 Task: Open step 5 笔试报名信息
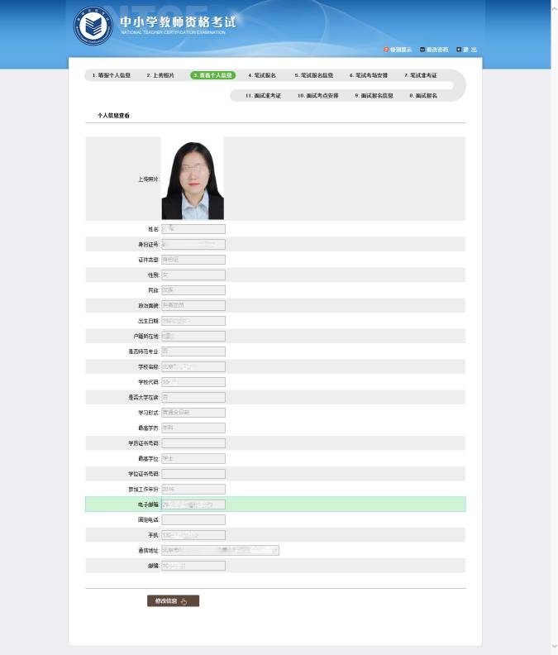coord(314,75)
